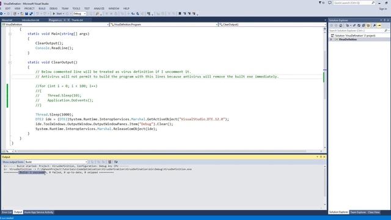
Task: Toggle Show All Files in Solution Explorer
Action: 368,26
